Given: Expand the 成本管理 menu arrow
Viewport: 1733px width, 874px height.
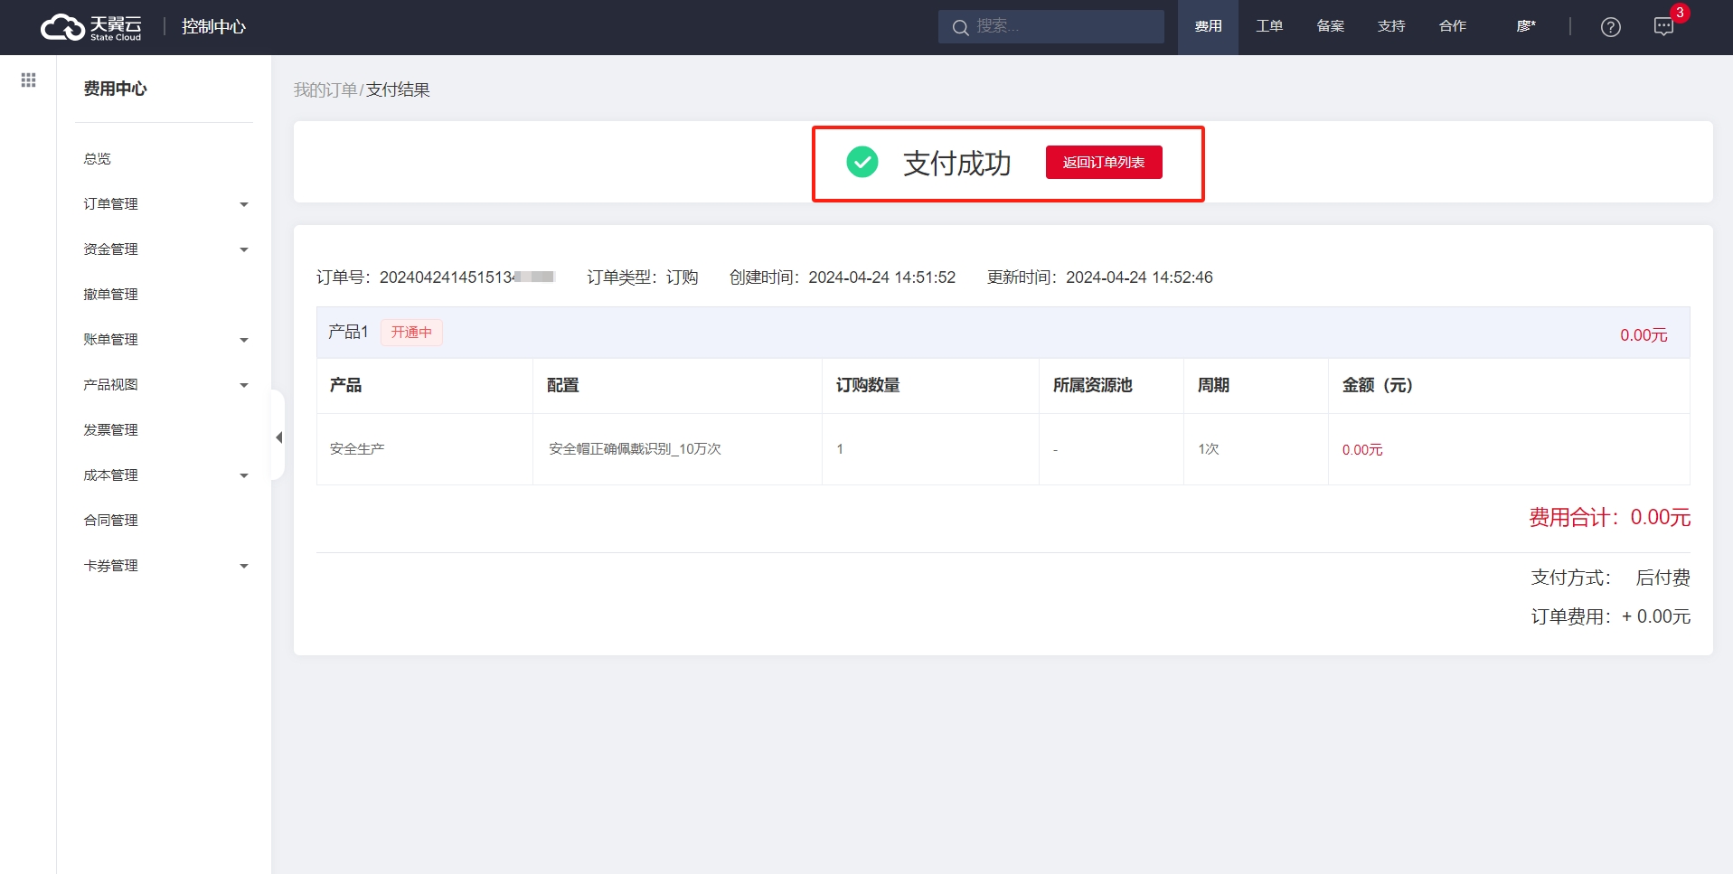Looking at the screenshot, I should tap(243, 475).
